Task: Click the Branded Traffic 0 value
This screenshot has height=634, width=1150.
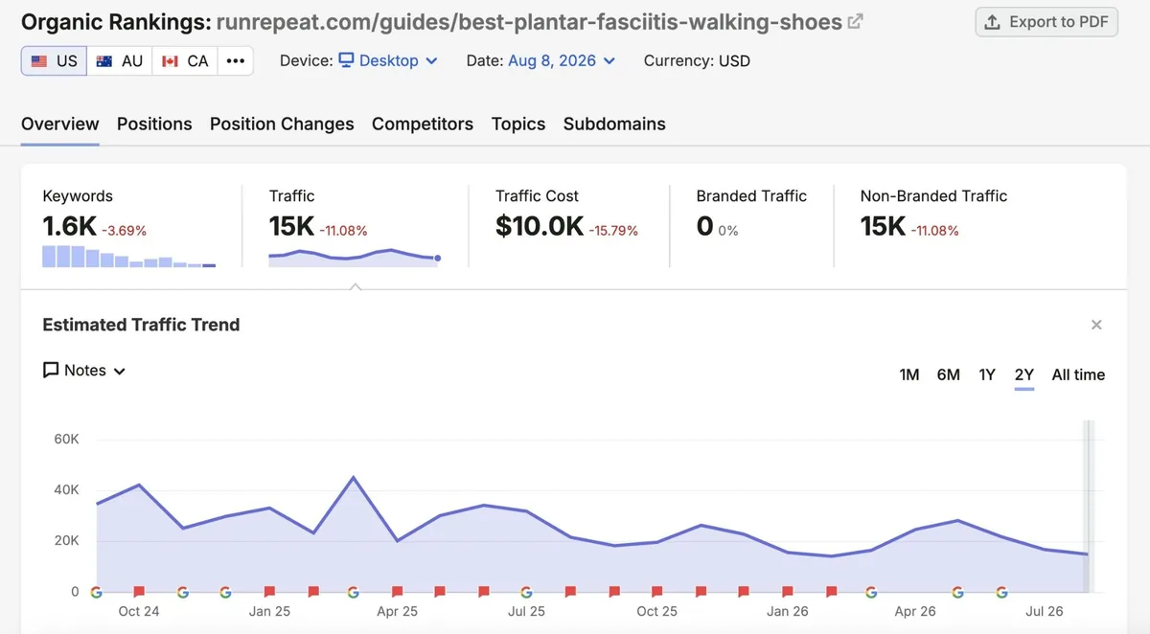Action: coord(705,226)
